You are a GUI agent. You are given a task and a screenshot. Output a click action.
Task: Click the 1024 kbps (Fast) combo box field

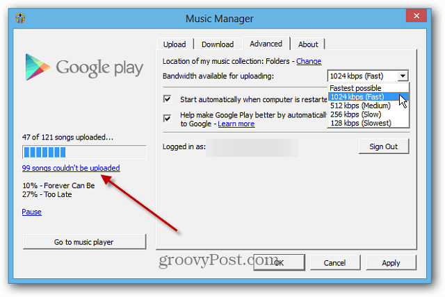pos(368,76)
